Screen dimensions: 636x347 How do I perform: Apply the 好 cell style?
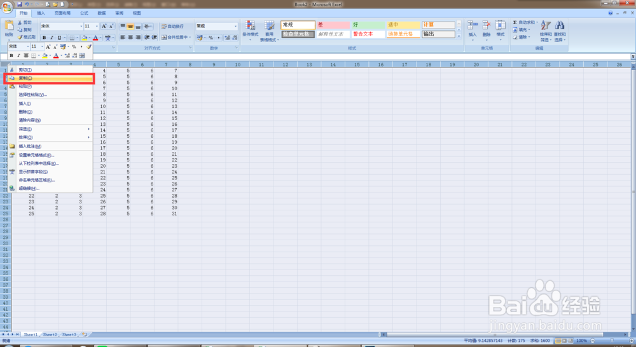tap(368, 25)
